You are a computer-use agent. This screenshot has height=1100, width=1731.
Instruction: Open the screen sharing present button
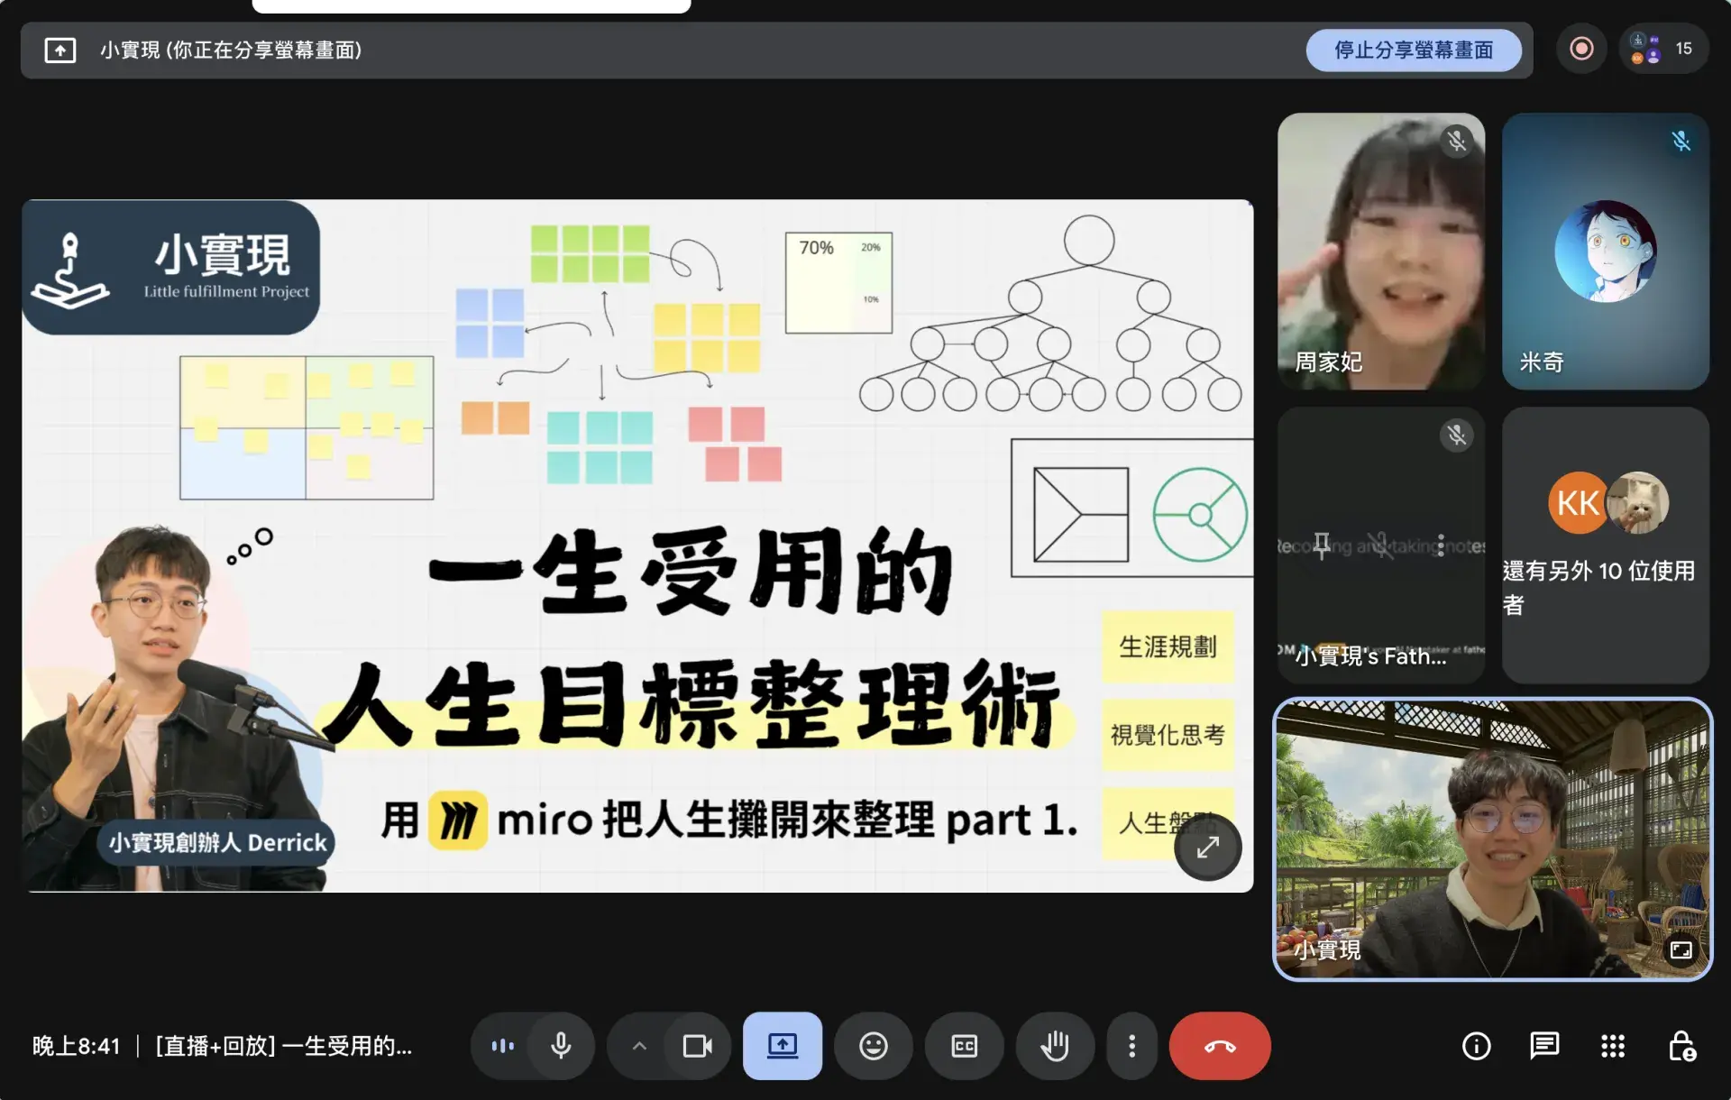click(782, 1046)
